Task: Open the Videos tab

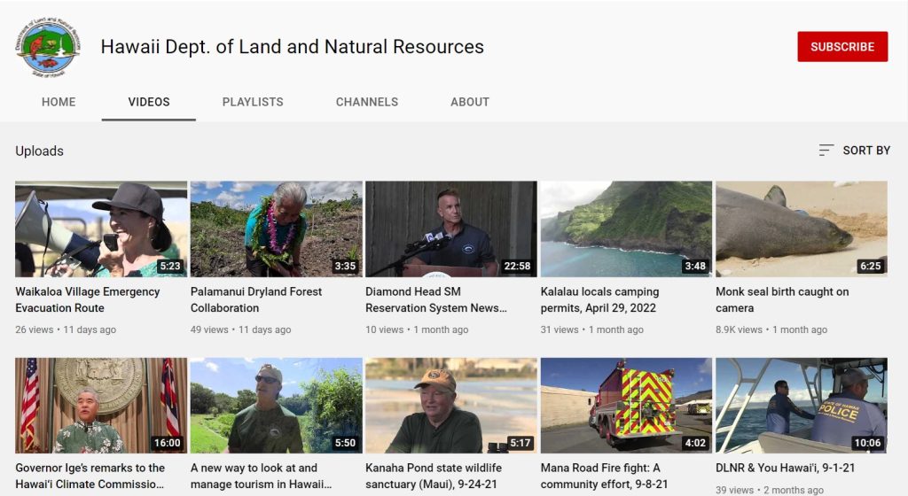Action: coord(149,102)
